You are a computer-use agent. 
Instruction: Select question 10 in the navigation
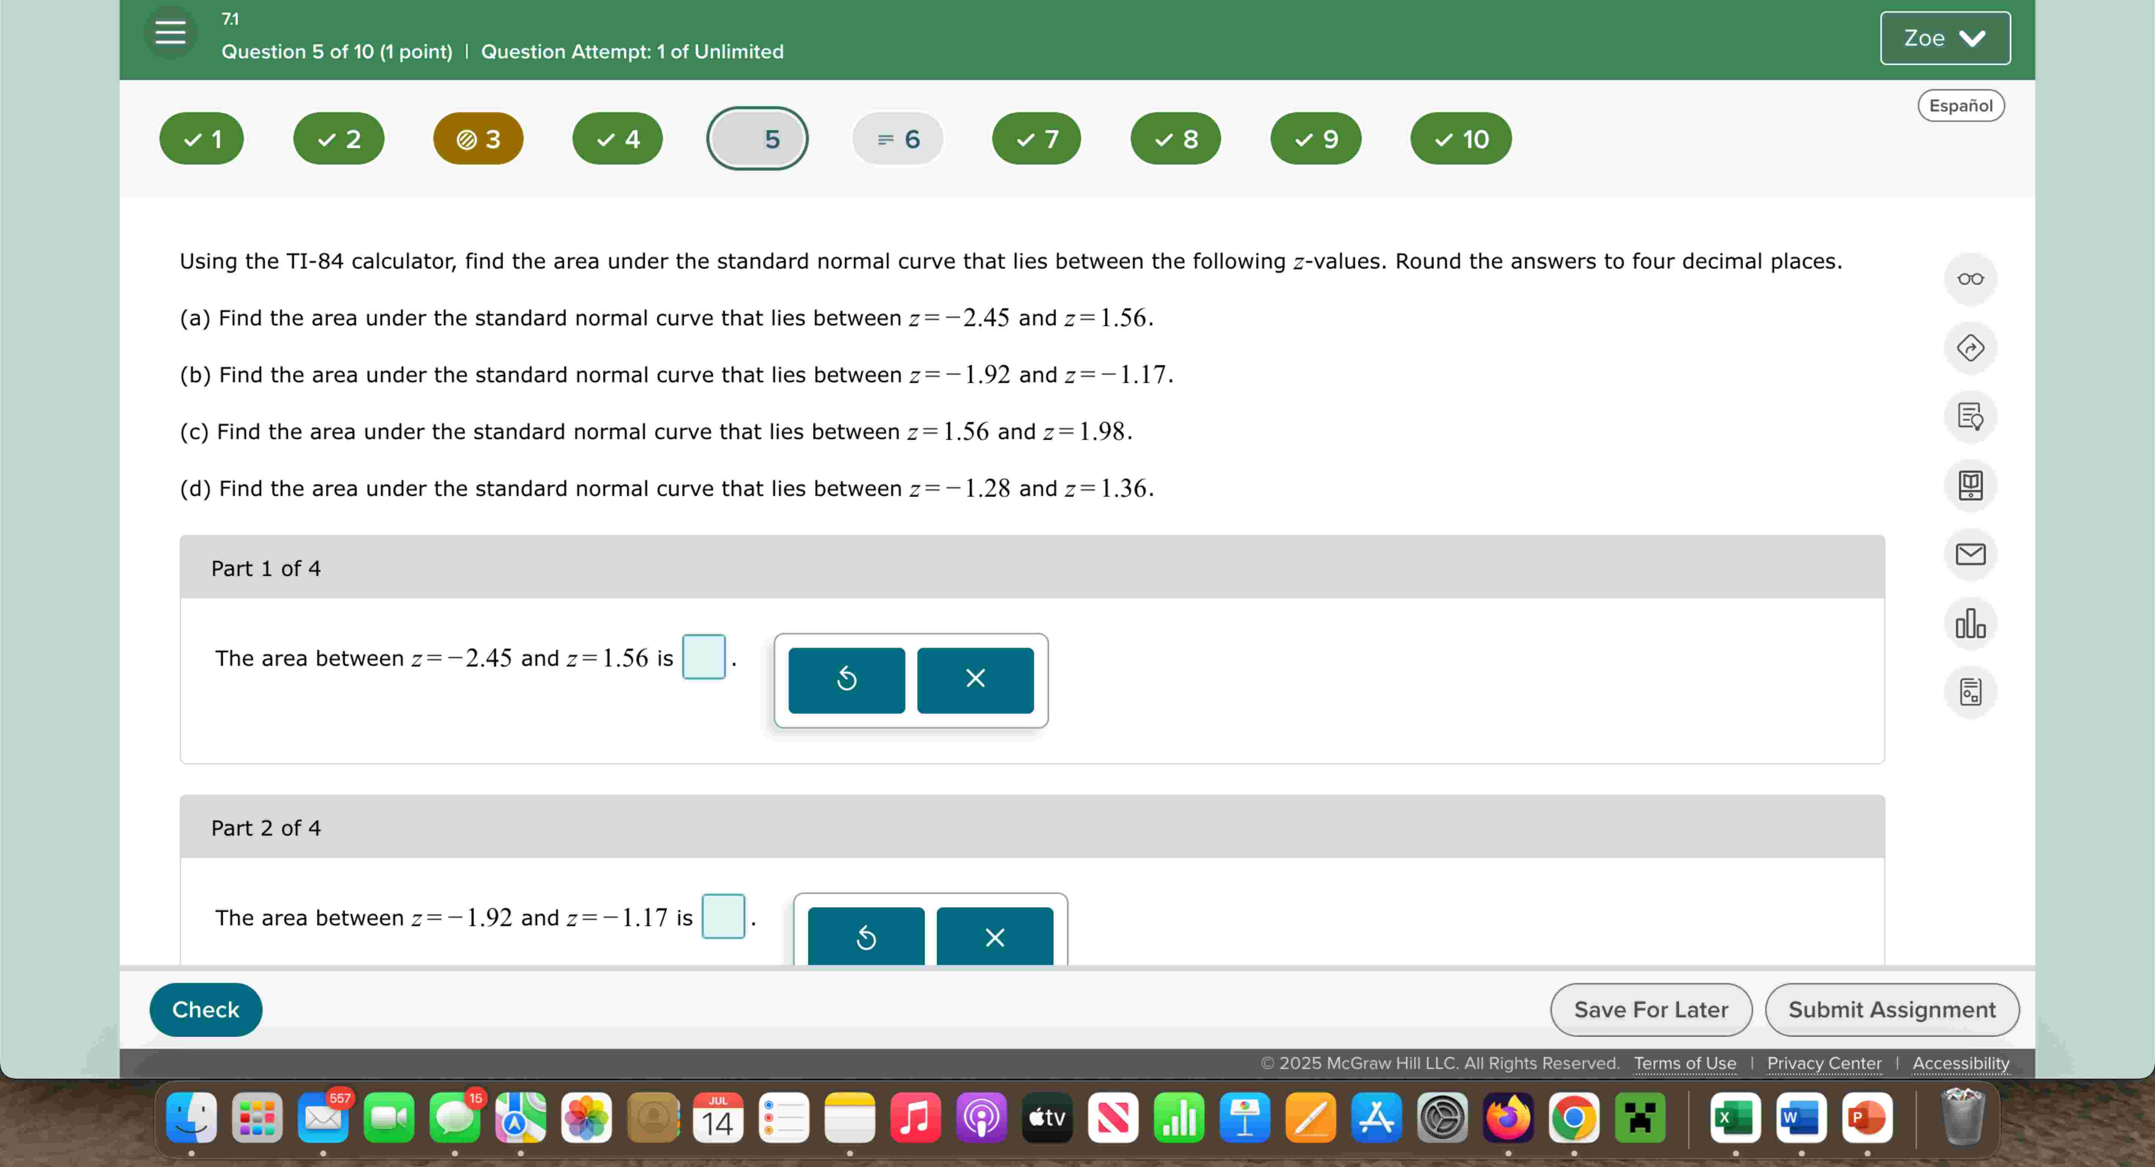point(1459,139)
